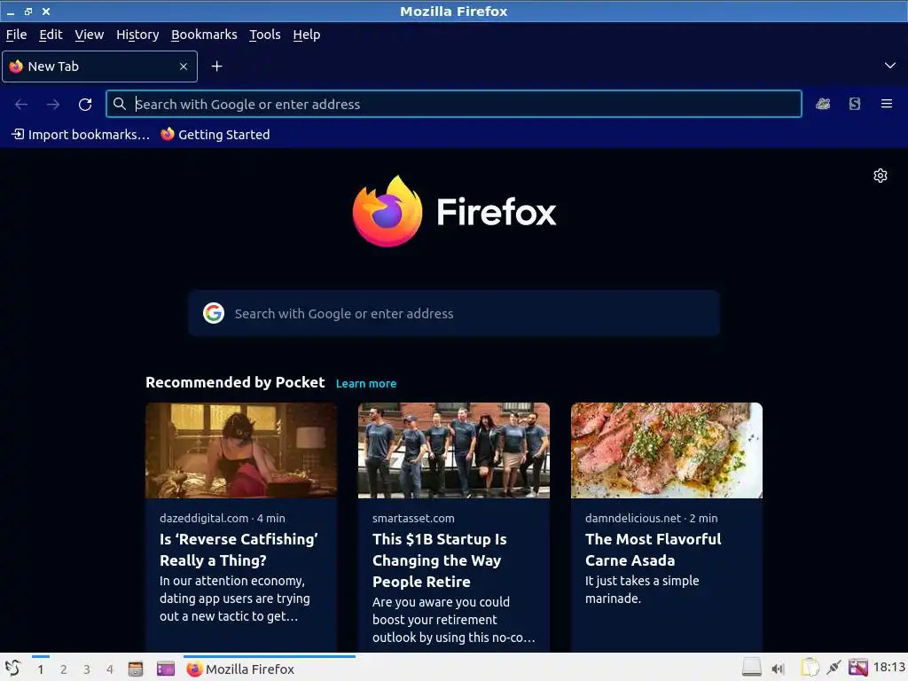Click 'This $1B Startup Is Changing' headline
908x681 pixels.
point(440,560)
